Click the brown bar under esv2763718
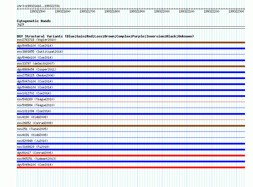 click(131, 42)
